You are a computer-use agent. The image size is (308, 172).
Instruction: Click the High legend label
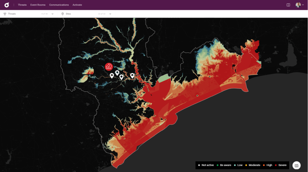click(x=269, y=165)
